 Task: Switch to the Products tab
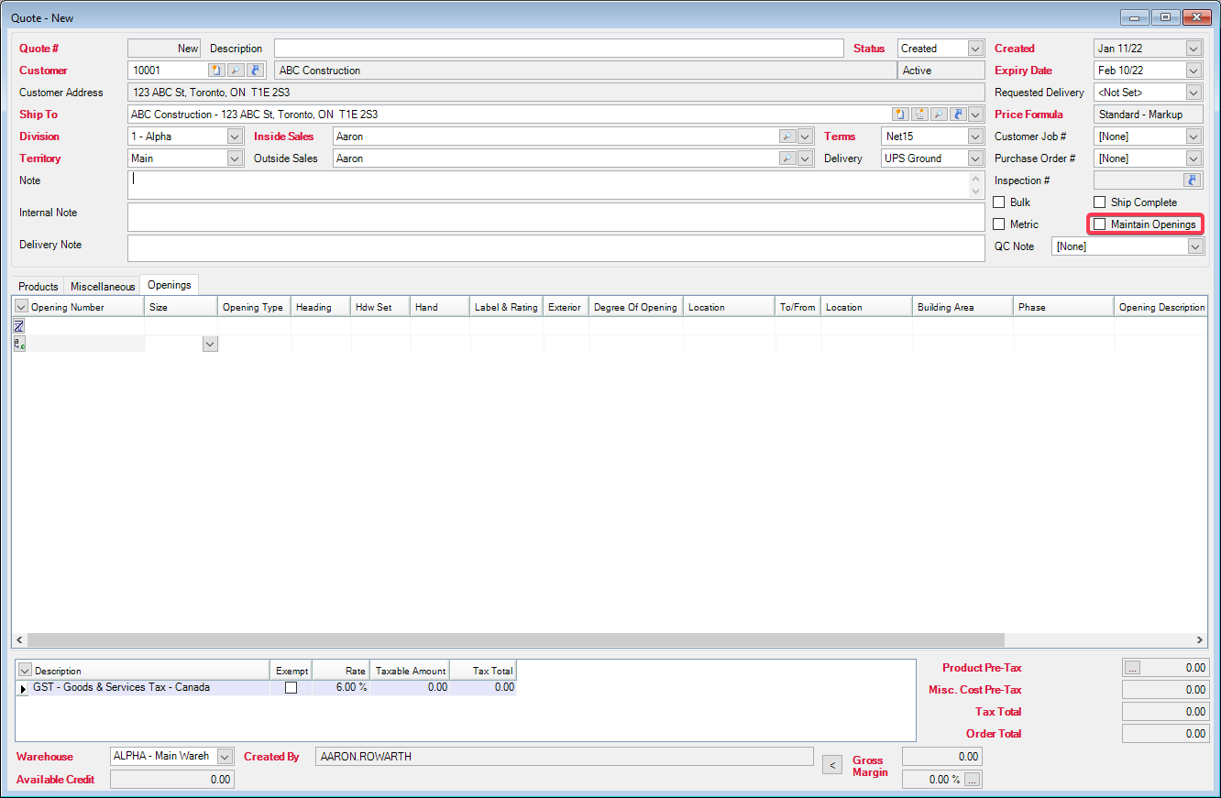click(x=38, y=287)
